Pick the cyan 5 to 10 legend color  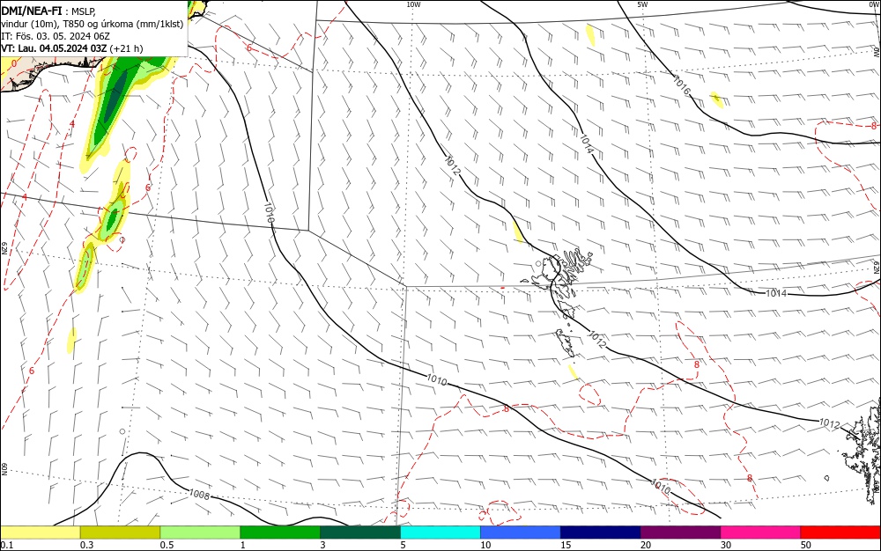[x=440, y=533]
